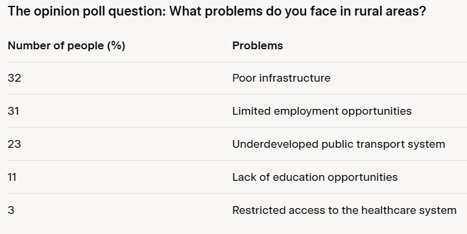Click the value 11 in the table
The height and width of the screenshot is (234, 467).
pyautogui.click(x=12, y=177)
